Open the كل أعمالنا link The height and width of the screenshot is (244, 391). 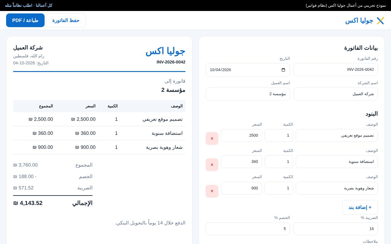[44, 5]
